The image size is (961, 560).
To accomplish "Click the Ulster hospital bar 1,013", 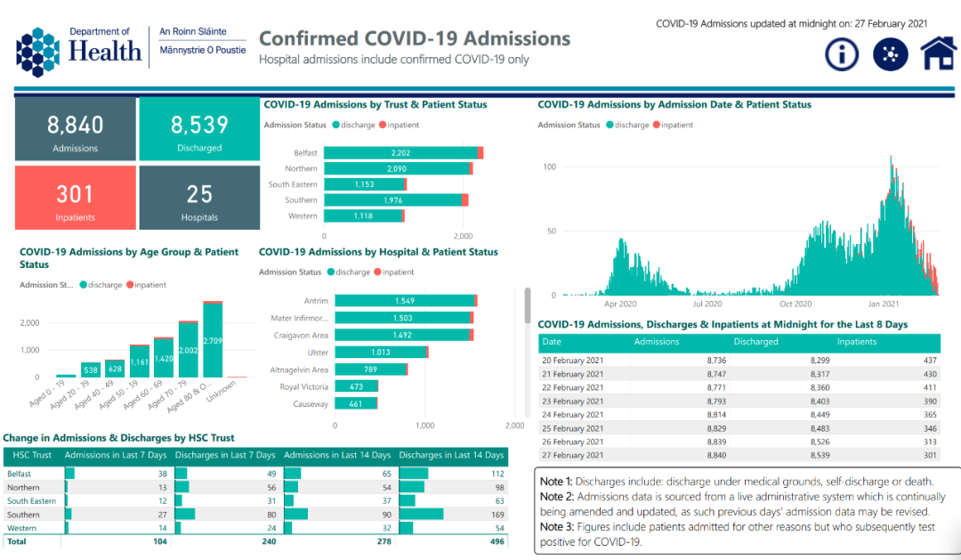I will coord(381,352).
